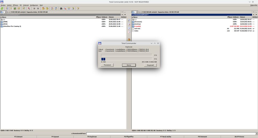The height and width of the screenshot is (138, 258).
Task: Open the Nápověda menu
Action: pos(253,5)
